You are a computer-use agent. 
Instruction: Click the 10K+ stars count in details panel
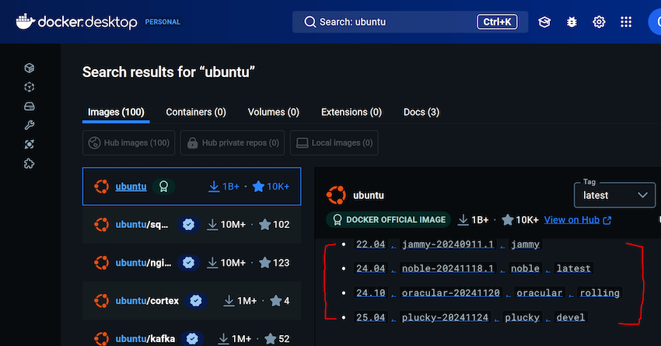[x=527, y=220]
